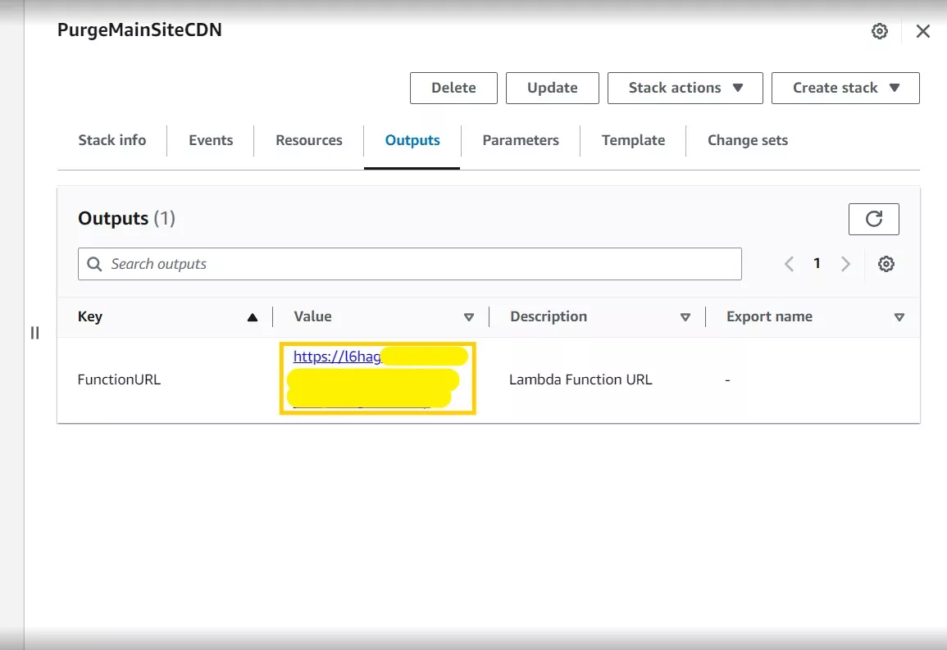Open the FunctionURL https link
947x650 pixels.
337,357
